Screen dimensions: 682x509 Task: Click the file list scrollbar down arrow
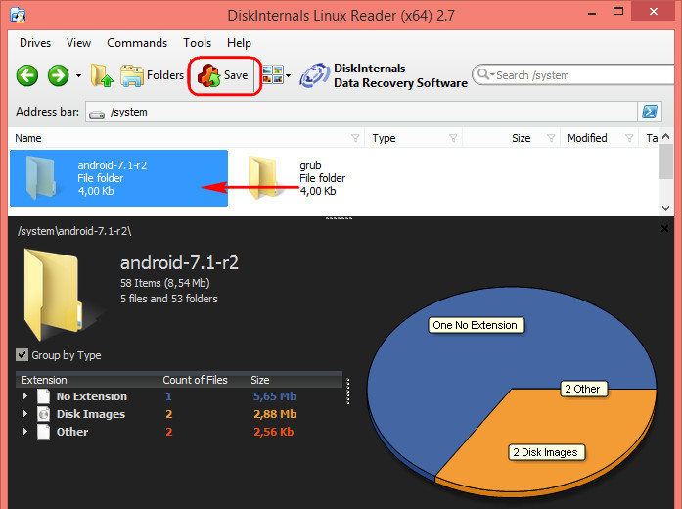click(x=666, y=208)
